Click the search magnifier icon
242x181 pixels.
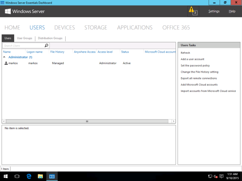(46, 46)
